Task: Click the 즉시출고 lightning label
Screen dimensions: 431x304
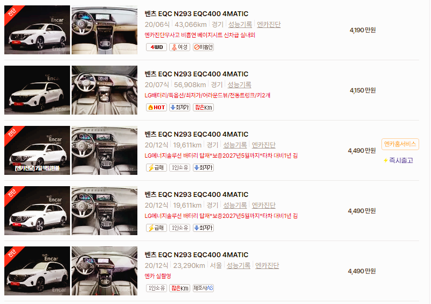Action: (x=398, y=160)
